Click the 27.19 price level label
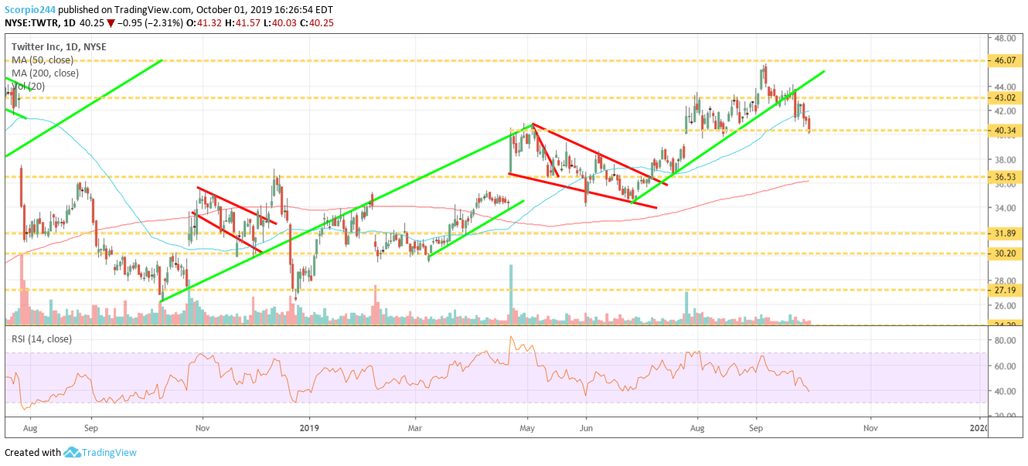This screenshot has height=466, width=1028. pos(1006,290)
